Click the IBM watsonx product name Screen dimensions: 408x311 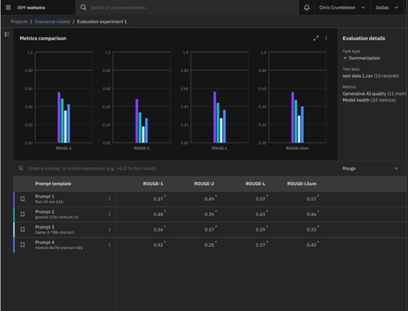pos(31,7)
